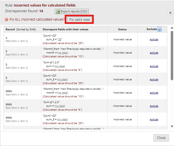The image size is (174, 146).
Task: Exclude record 9999 sum_5 discrepancy
Action: point(154,120)
